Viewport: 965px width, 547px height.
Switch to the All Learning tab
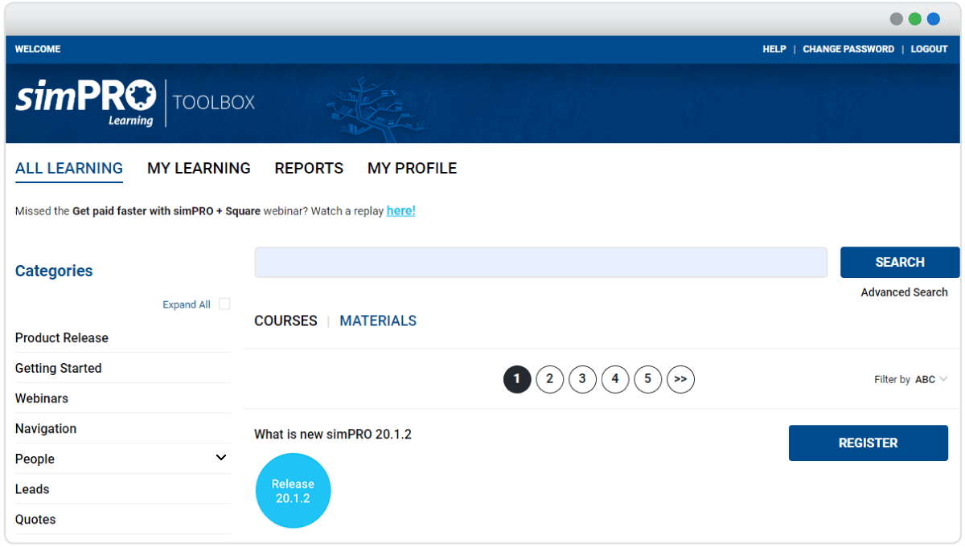click(x=69, y=169)
